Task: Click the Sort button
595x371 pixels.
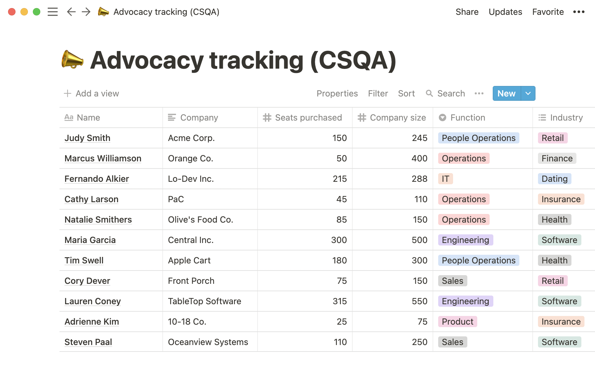Action: click(x=406, y=93)
